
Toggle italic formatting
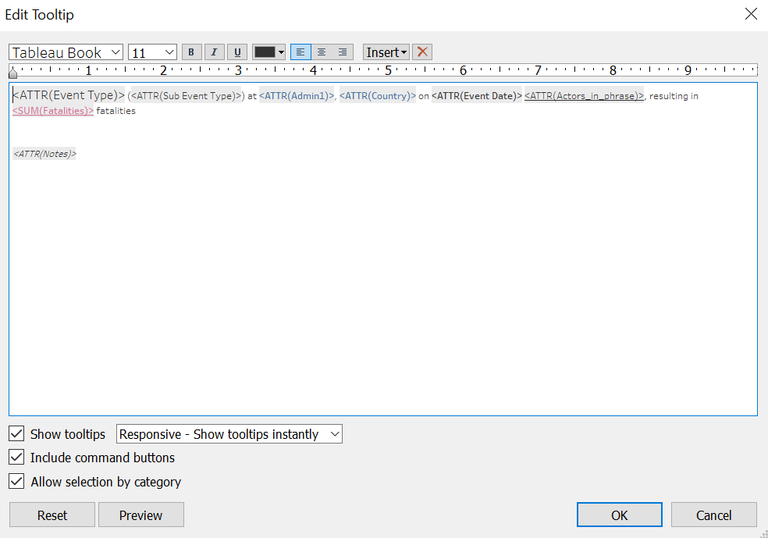click(x=214, y=52)
